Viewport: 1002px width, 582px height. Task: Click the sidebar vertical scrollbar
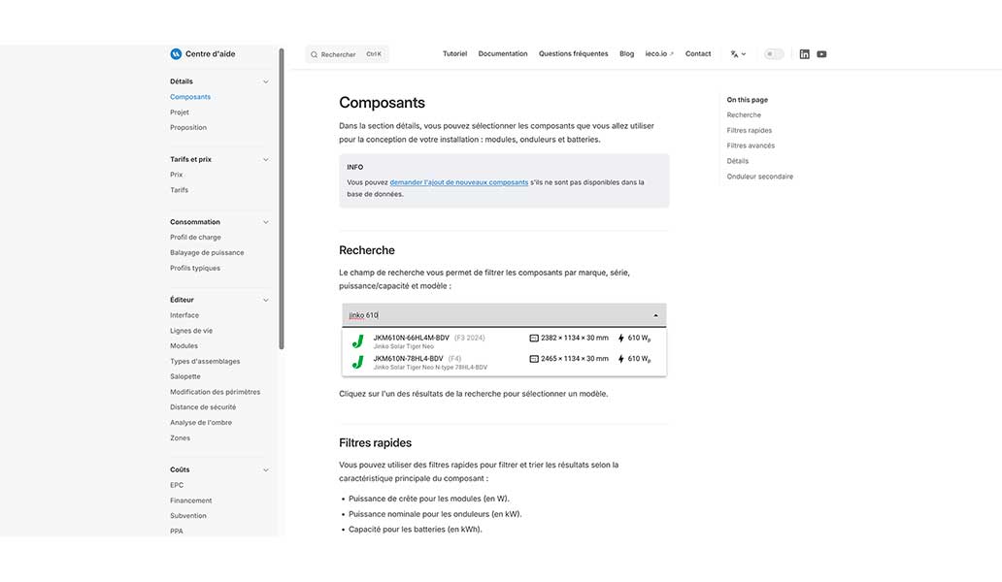[x=282, y=194]
